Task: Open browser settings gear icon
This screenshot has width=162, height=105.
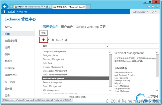Action: (157, 7)
